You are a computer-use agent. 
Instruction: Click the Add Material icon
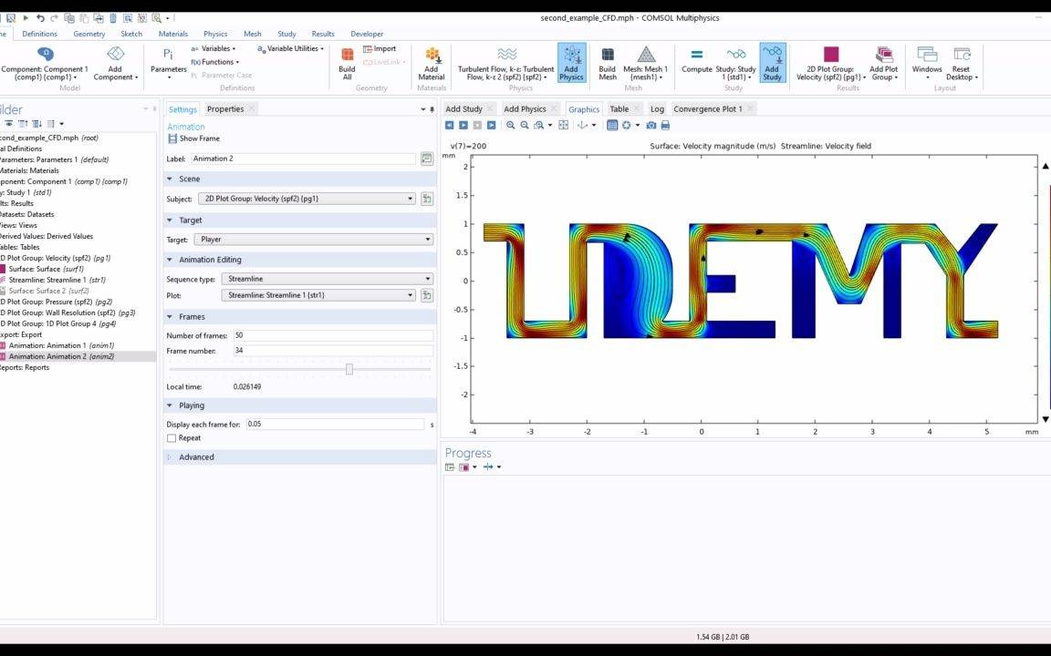[432, 55]
